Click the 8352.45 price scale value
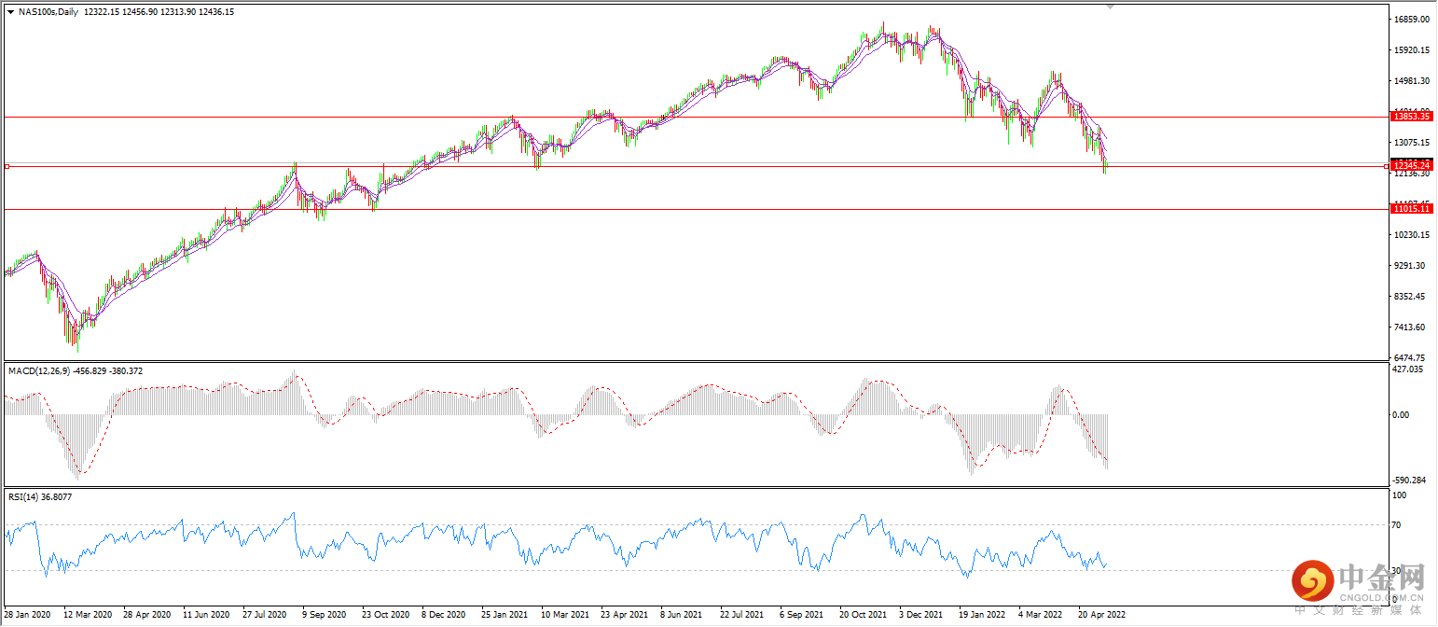The image size is (1438, 627). click(1409, 297)
